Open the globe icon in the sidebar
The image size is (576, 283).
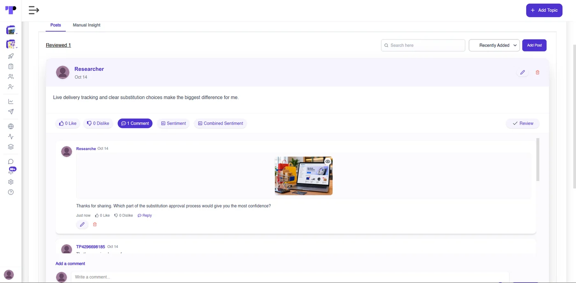(11, 126)
